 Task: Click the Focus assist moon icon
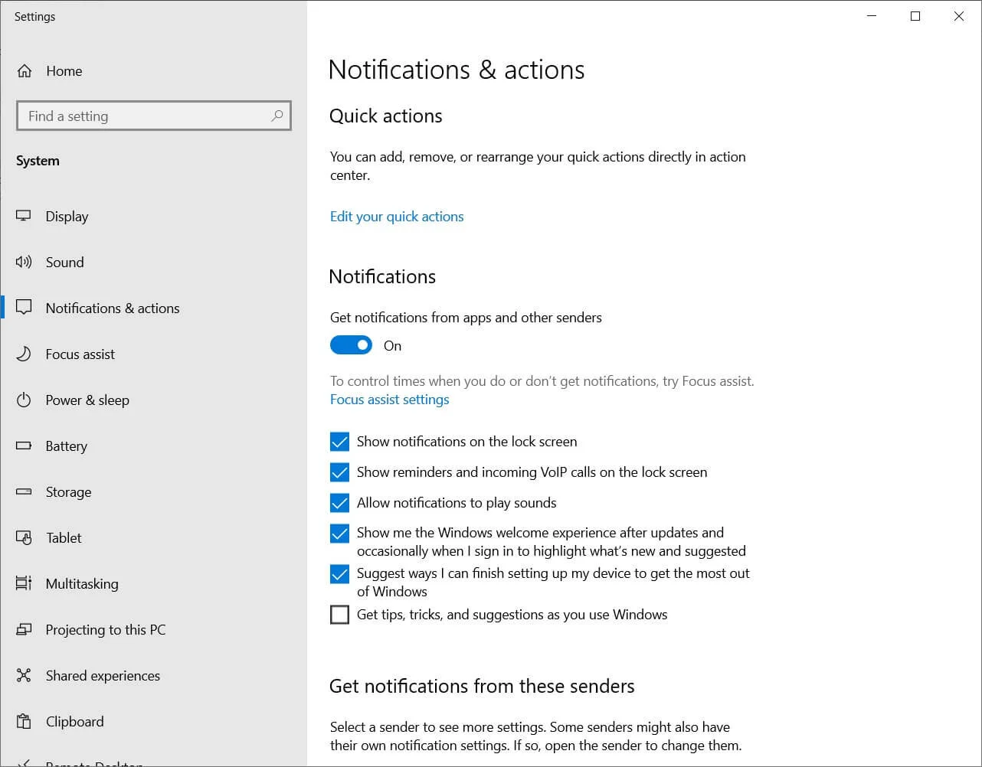click(24, 354)
